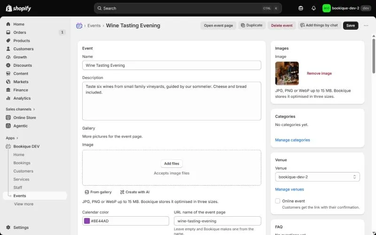Viewport: 376px width, 235px height.
Task: Open the Venue dropdown
Action: point(317,177)
